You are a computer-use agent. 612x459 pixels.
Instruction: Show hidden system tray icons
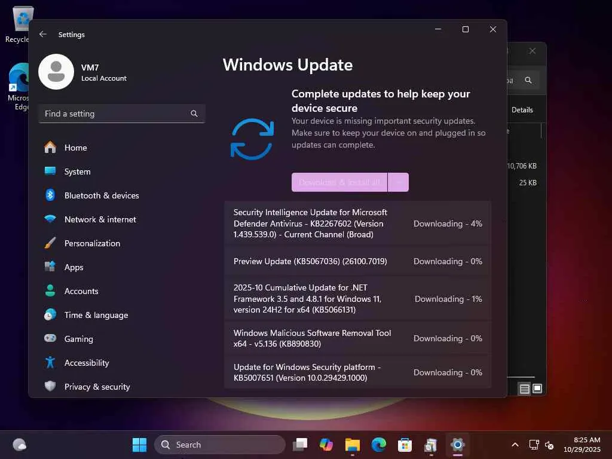click(x=515, y=445)
